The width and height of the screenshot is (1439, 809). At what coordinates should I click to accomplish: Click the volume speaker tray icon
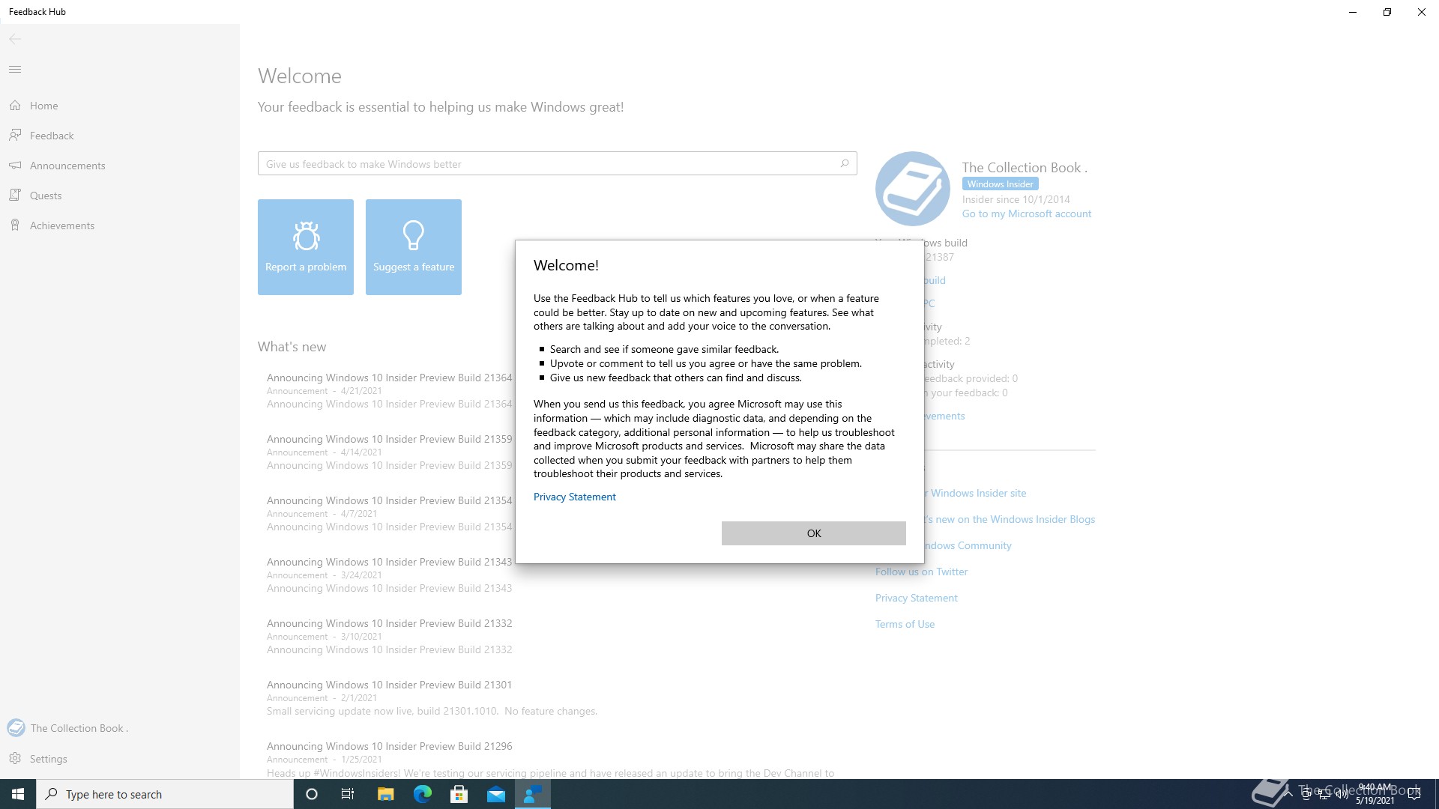1342,794
